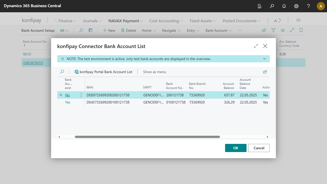Click the Cancel button
This screenshot has height=184, width=327.
click(x=259, y=148)
